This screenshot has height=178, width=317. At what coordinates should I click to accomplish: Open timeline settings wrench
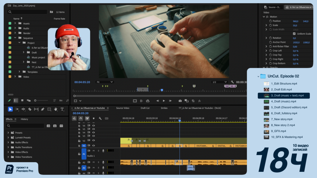point(100,118)
